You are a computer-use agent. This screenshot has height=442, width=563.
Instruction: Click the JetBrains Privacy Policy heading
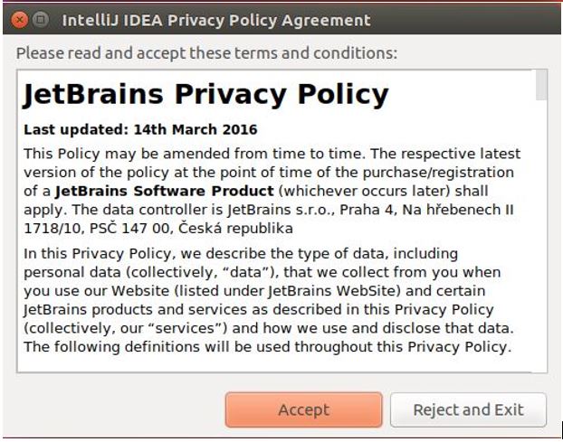click(205, 95)
